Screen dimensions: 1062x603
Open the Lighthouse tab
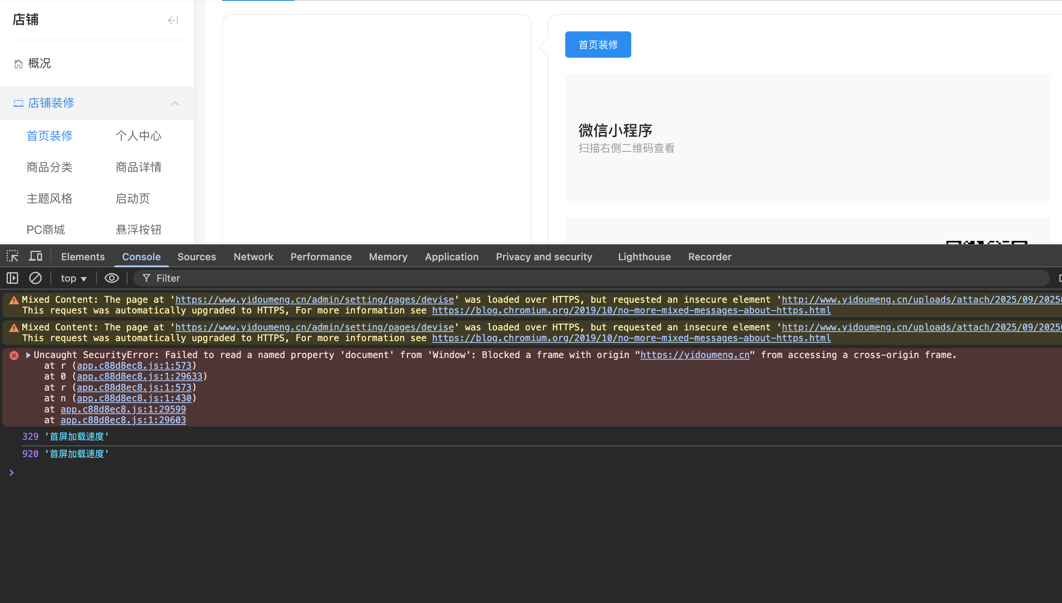click(644, 257)
